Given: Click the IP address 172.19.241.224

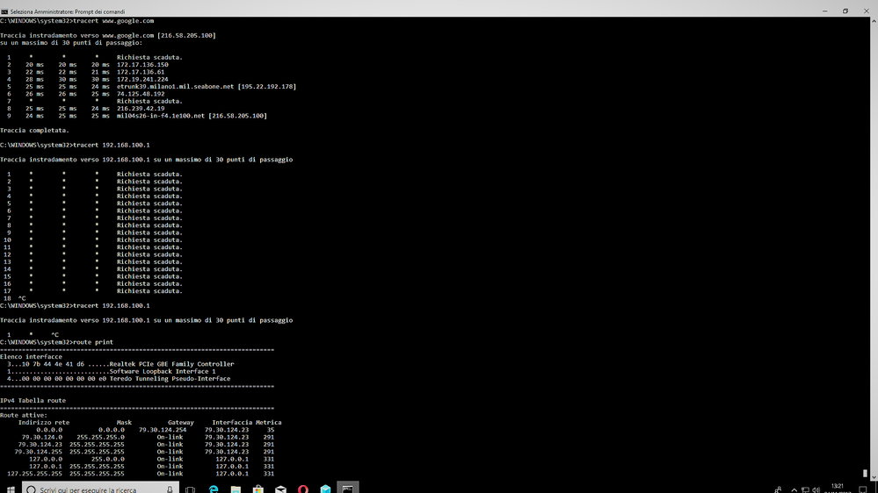Looking at the screenshot, I should 142,79.
